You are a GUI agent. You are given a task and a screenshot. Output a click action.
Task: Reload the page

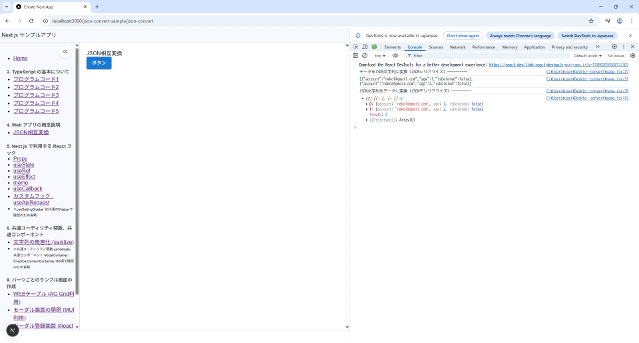[x=31, y=21]
